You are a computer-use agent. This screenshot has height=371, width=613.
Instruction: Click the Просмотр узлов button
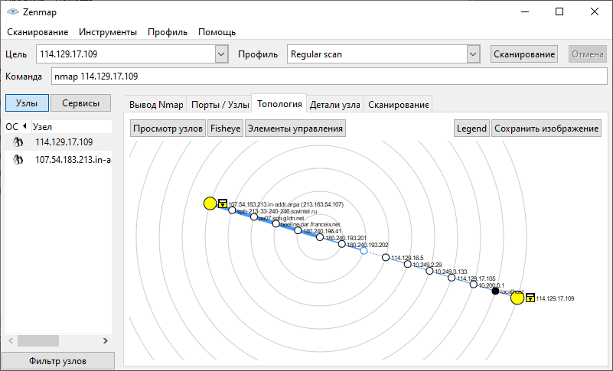pyautogui.click(x=168, y=129)
